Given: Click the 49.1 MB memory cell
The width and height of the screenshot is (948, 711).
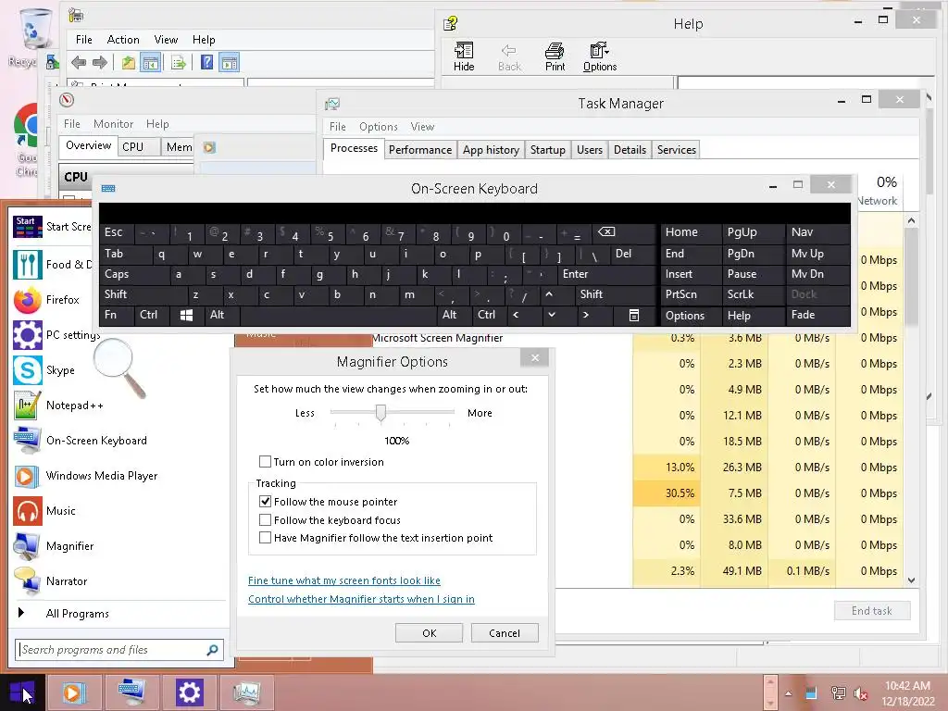Looking at the screenshot, I should click(x=734, y=571).
